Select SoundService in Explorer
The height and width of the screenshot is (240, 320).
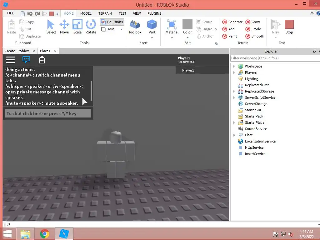pos(256,129)
